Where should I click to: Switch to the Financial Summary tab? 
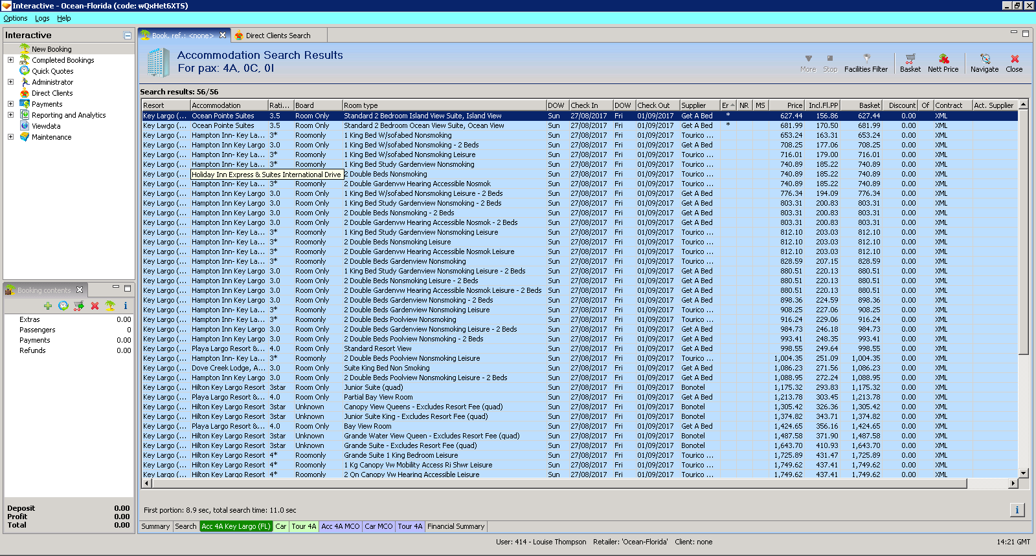[455, 526]
